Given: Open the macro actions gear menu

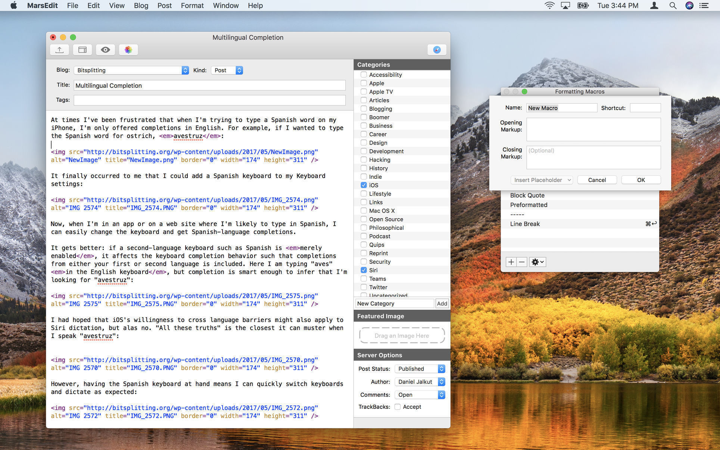Looking at the screenshot, I should pyautogui.click(x=537, y=262).
